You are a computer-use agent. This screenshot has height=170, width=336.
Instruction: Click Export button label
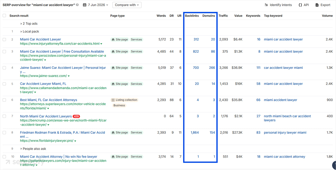click(325, 5)
